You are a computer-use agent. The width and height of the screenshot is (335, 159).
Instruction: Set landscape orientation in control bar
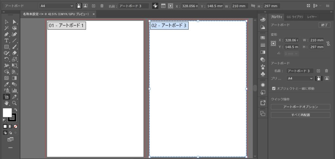pos(85,6)
